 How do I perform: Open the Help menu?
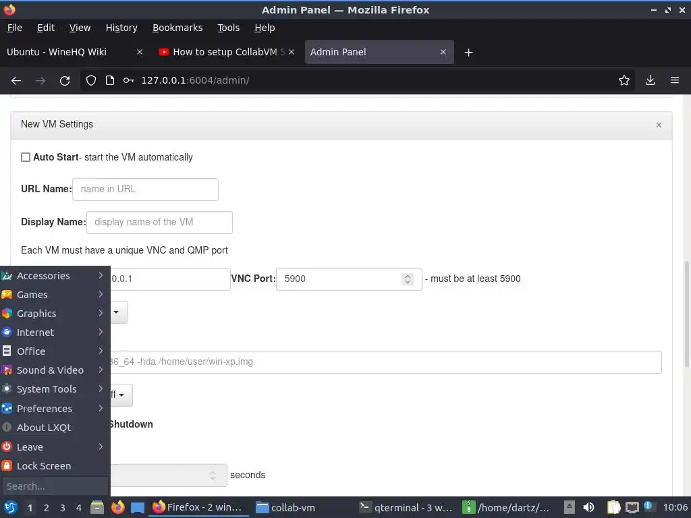click(x=265, y=28)
